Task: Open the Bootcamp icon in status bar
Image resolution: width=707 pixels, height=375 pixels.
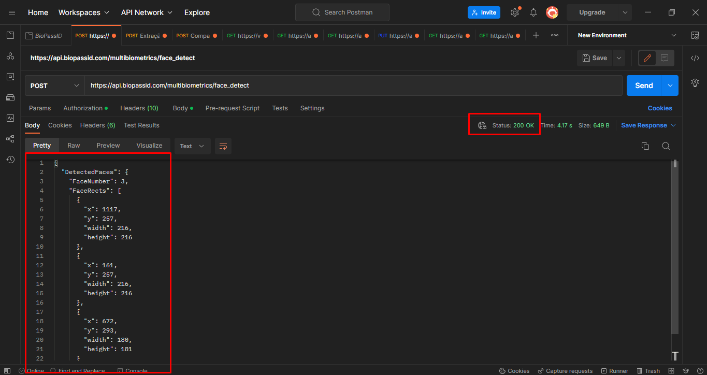Action: [x=685, y=371]
